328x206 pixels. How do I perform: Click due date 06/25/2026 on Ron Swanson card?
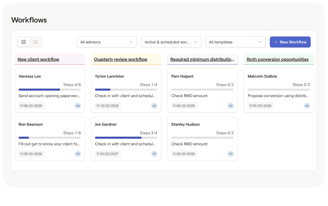(x=31, y=154)
